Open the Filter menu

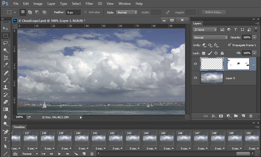tap(89, 4)
